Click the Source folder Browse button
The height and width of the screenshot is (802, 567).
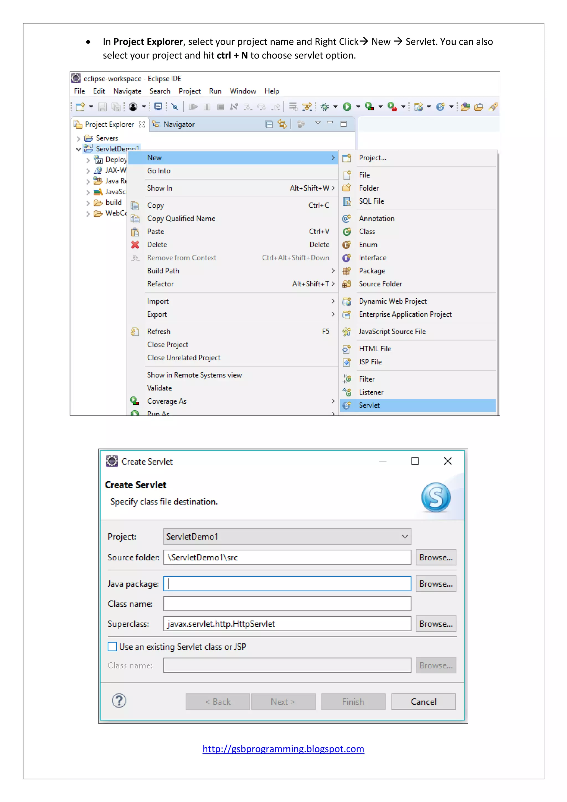pos(436,557)
